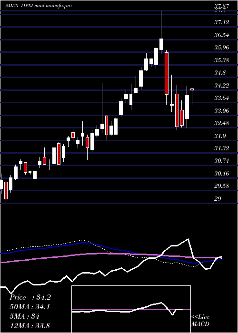238x333 pixels.
Task: Click the Price : 34.2 readout
Action: pos(30,297)
